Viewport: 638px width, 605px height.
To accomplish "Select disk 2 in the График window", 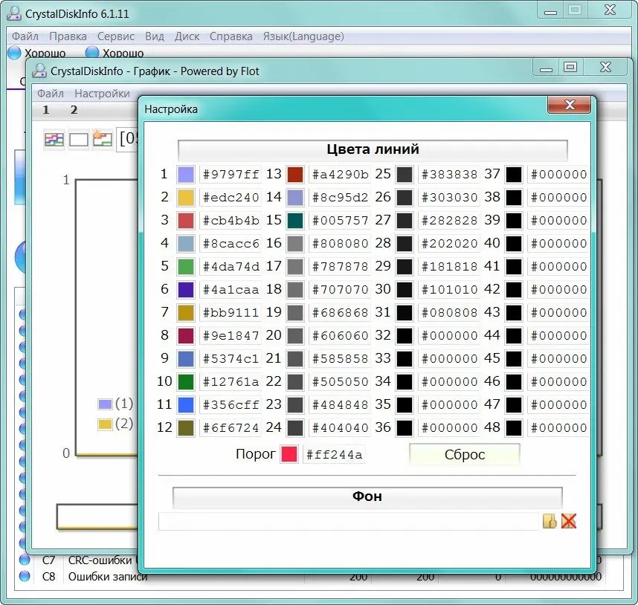I will (74, 110).
